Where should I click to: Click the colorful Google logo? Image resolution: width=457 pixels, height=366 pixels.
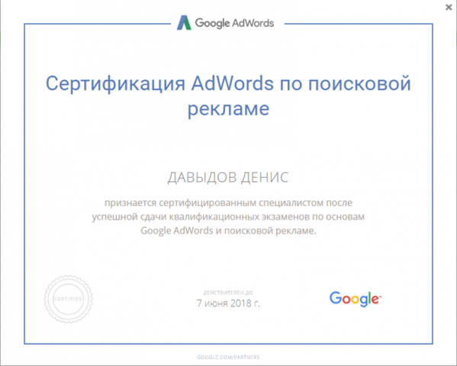click(356, 299)
